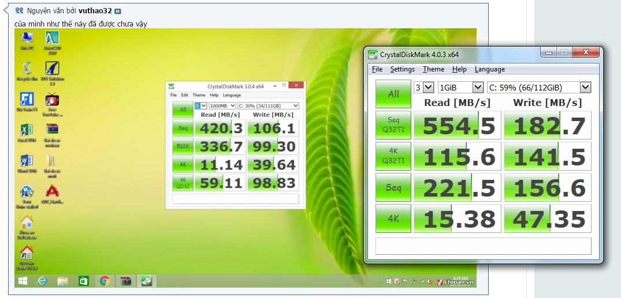Open Theme menu in CrystalDiskMark 3.0.4
The image size is (621, 298).
(x=199, y=95)
